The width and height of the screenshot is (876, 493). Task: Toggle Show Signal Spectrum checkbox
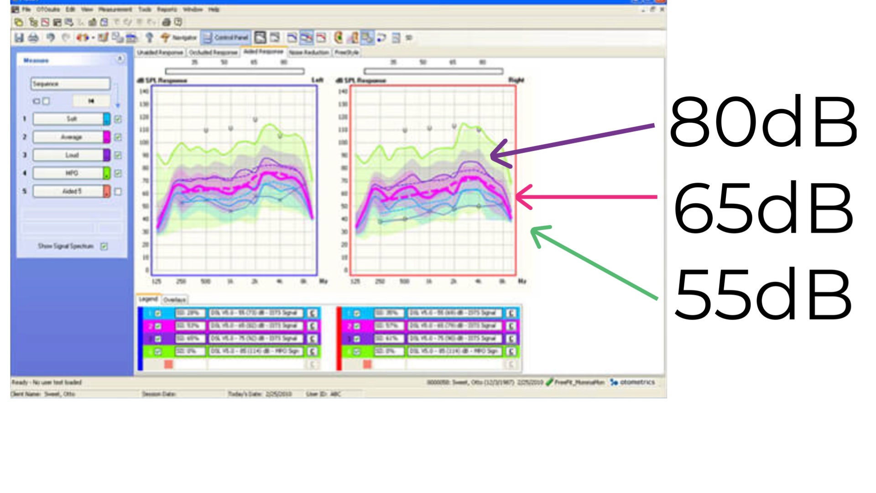[104, 246]
